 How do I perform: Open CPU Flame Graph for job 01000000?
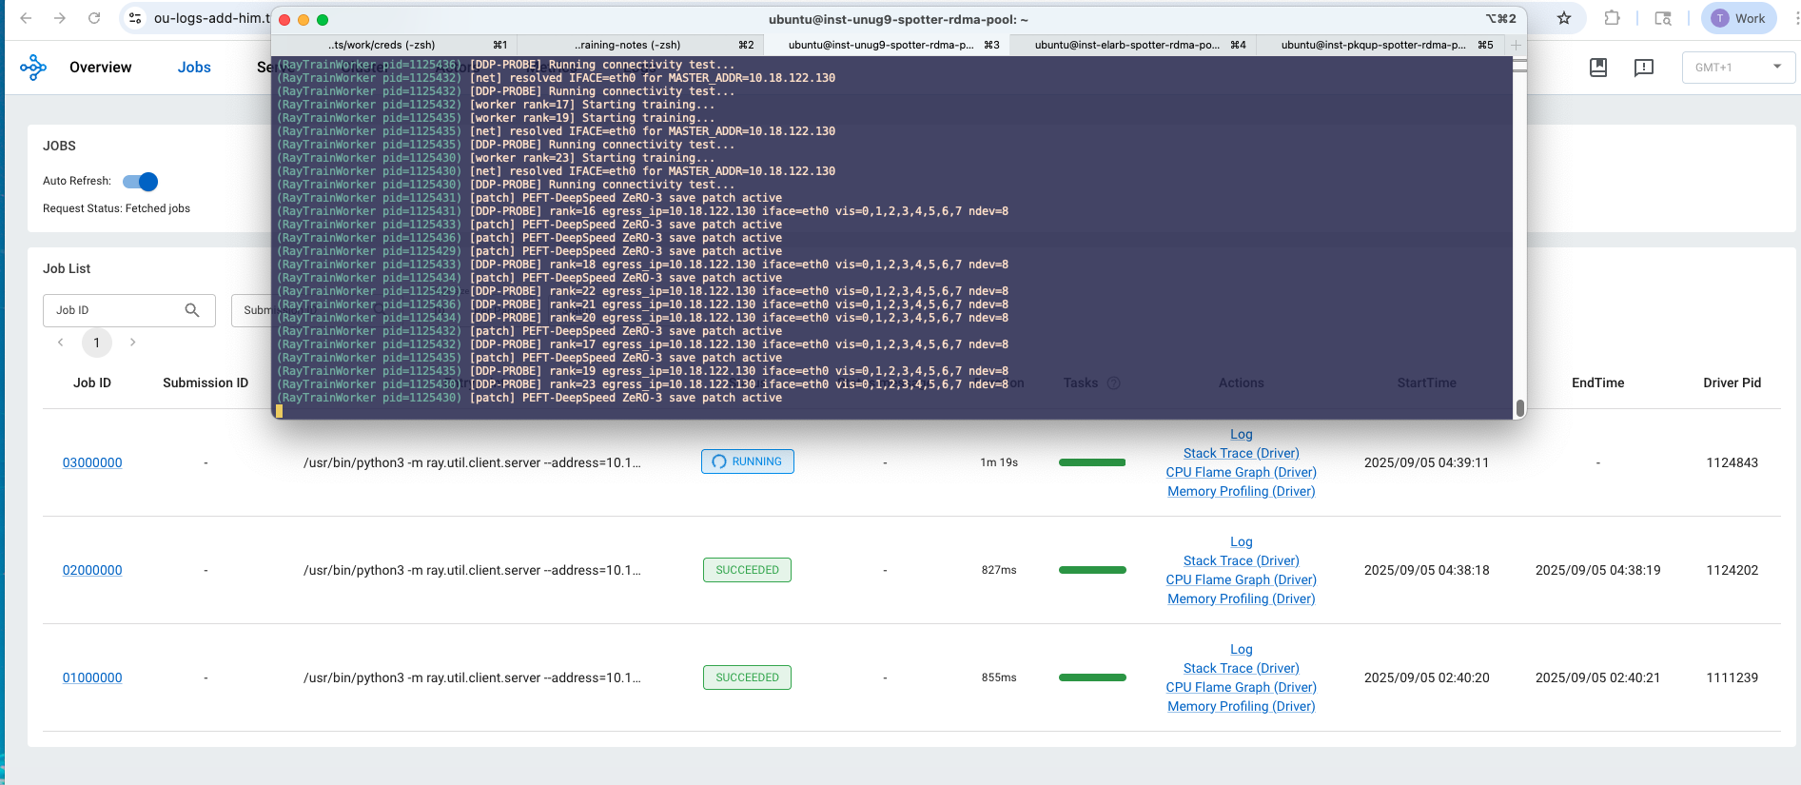pyautogui.click(x=1241, y=687)
